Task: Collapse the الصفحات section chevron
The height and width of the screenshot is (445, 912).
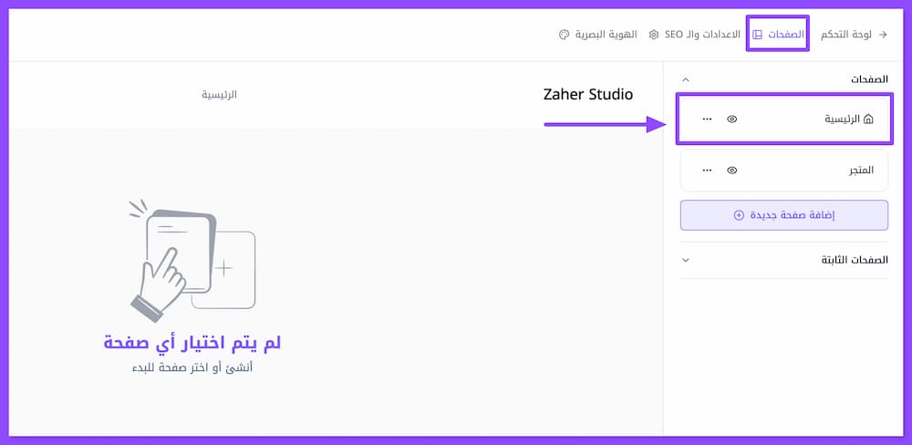Action: [686, 80]
